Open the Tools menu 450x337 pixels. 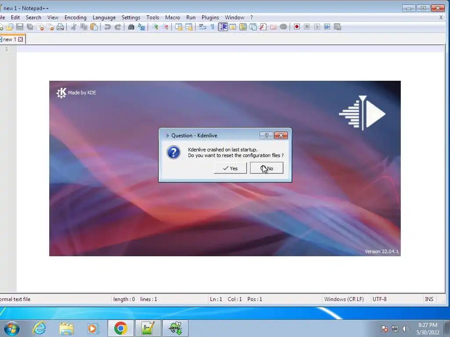tap(152, 18)
